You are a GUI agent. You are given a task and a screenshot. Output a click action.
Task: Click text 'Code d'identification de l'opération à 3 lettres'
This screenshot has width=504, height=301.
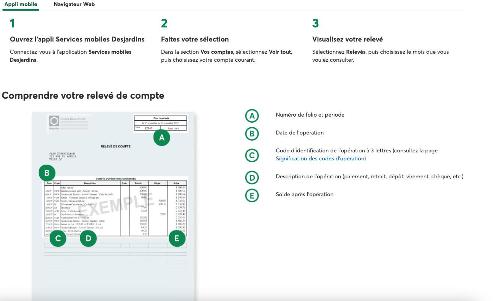[x=333, y=150]
